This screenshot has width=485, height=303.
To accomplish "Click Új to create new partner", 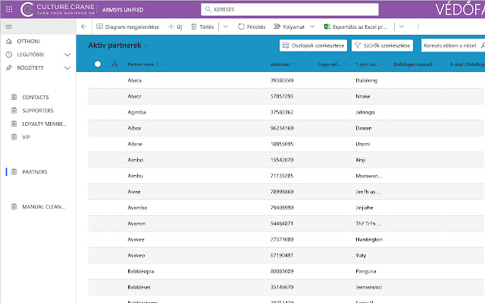I will (x=175, y=26).
